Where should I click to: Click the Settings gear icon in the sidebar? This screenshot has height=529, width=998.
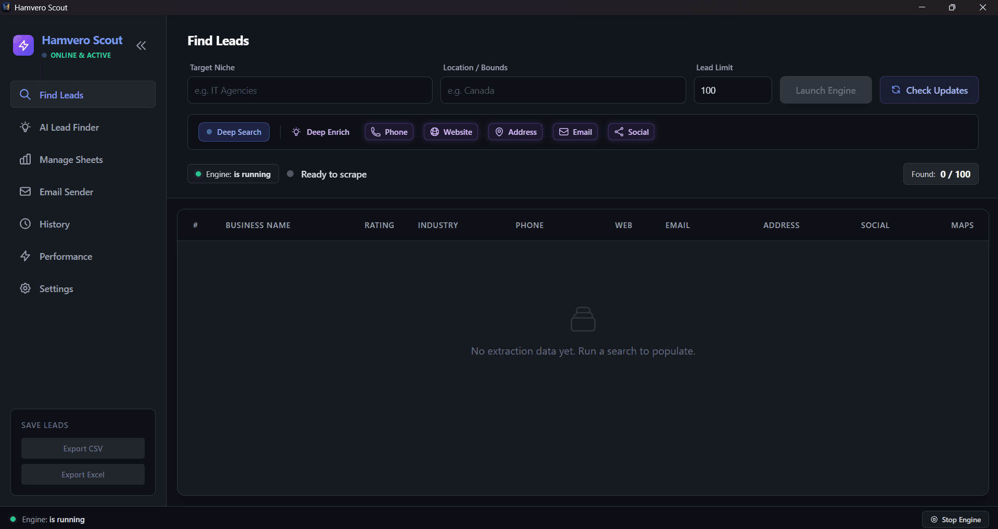click(25, 288)
